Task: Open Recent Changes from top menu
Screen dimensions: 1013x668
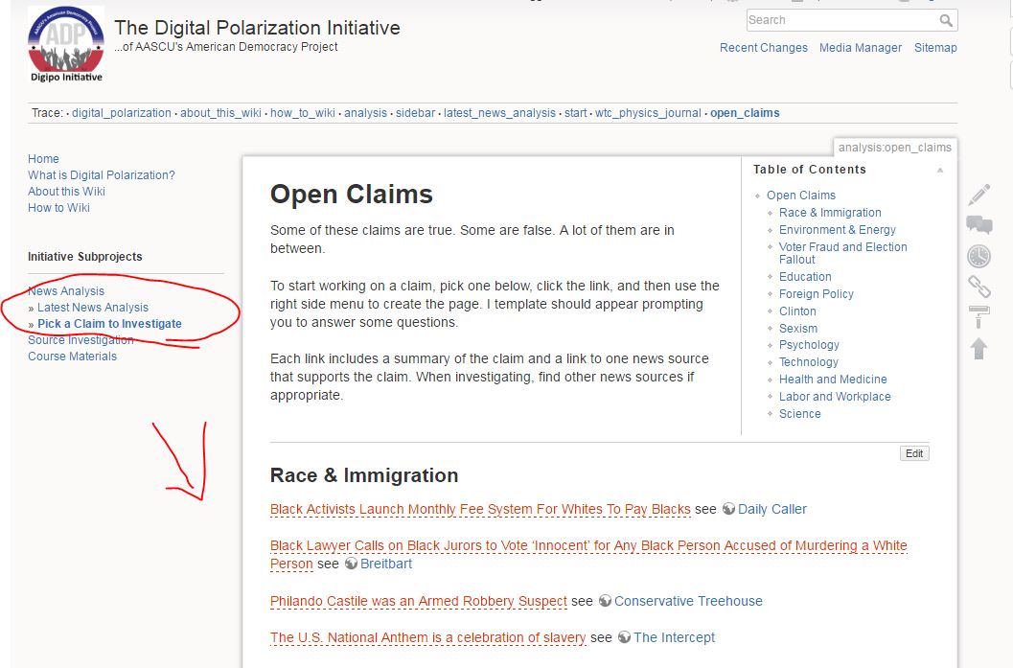Action: [x=763, y=48]
